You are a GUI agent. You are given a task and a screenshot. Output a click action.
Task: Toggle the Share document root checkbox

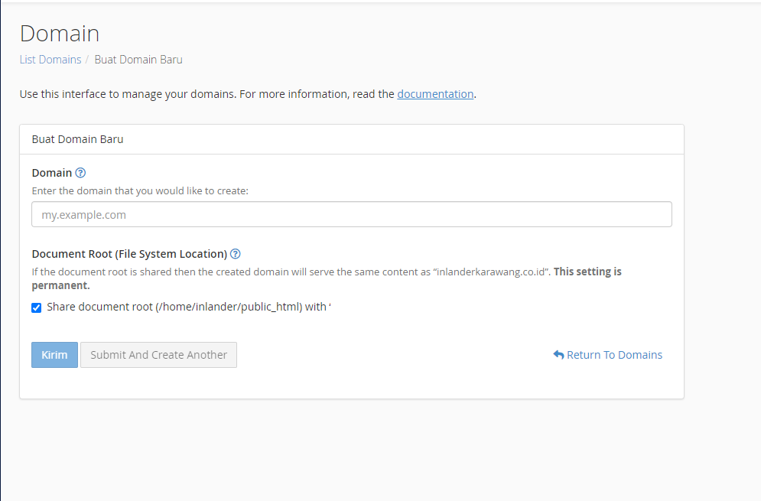point(37,307)
